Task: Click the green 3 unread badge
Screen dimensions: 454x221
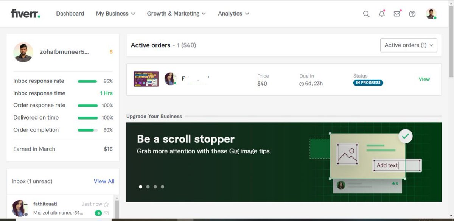Action: tap(98, 213)
